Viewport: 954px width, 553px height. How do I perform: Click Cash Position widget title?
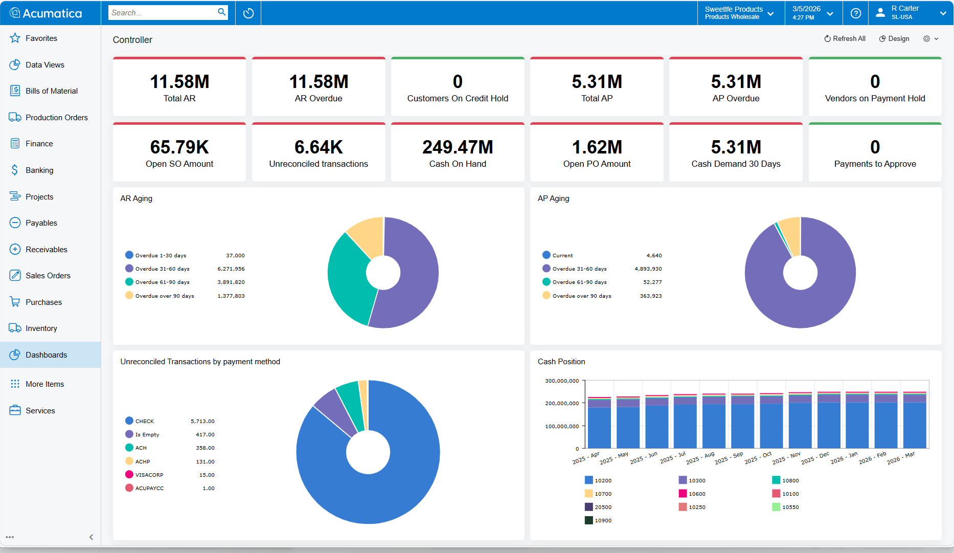point(561,362)
